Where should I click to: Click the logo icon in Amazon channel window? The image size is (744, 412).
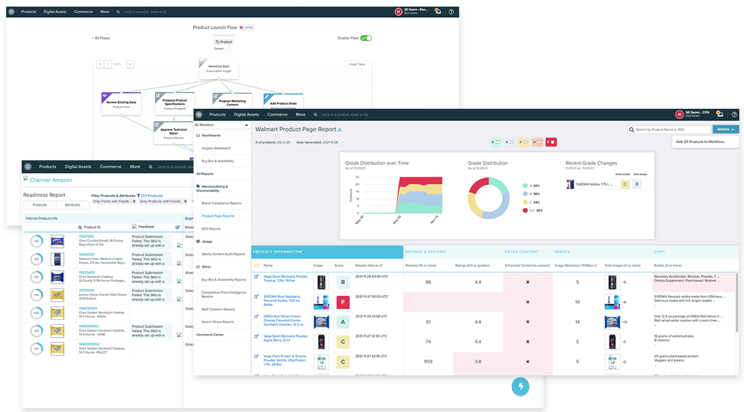tap(28, 167)
